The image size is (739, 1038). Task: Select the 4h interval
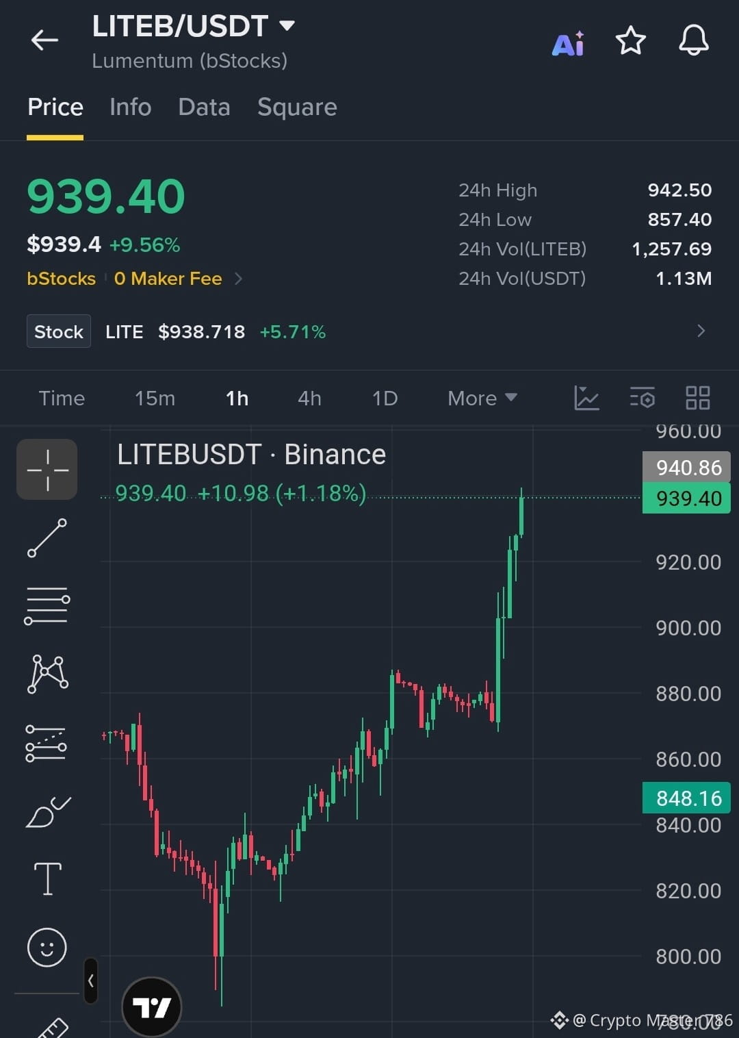point(309,398)
